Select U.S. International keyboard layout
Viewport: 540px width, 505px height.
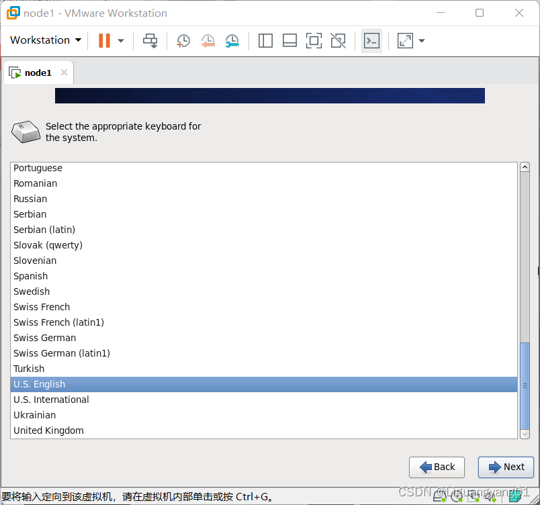coord(264,400)
